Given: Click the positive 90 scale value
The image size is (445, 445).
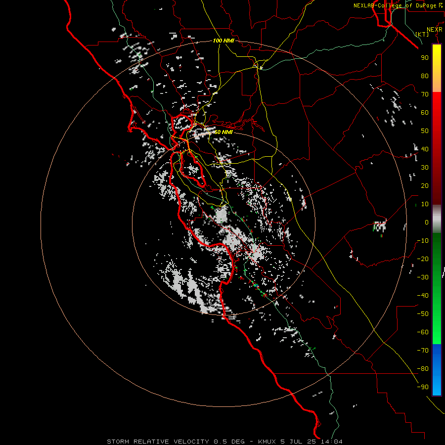Looking at the screenshot, I should [x=425, y=58].
